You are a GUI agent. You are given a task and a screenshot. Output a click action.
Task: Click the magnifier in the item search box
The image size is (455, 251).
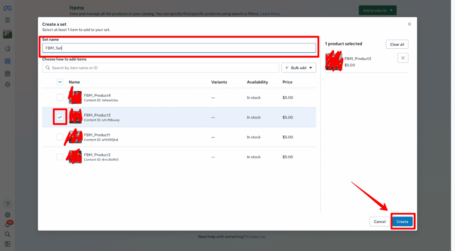48,68
